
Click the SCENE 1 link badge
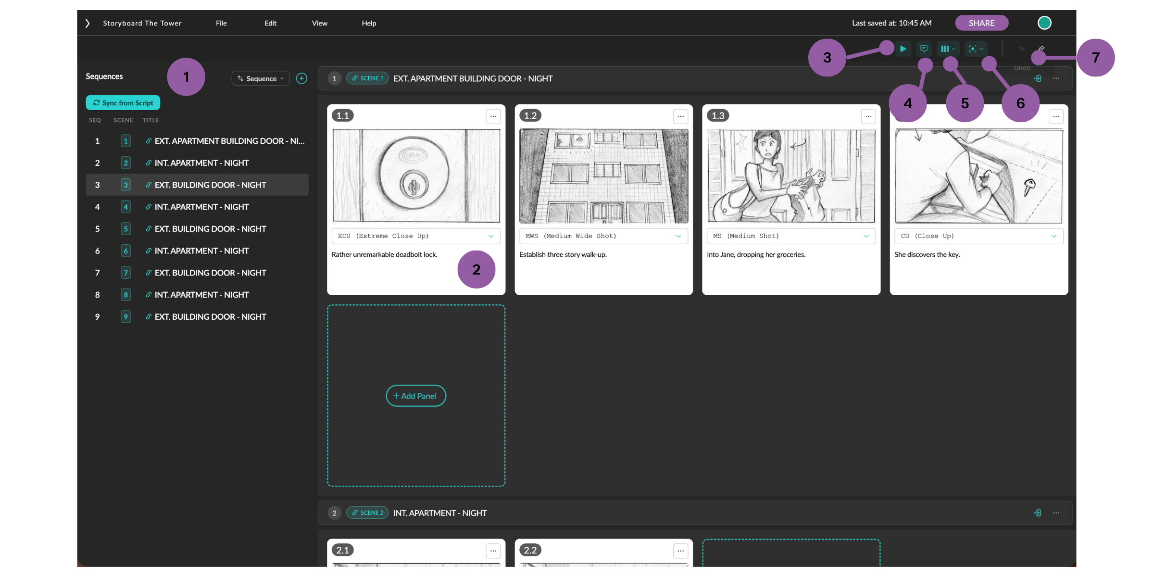(x=367, y=78)
